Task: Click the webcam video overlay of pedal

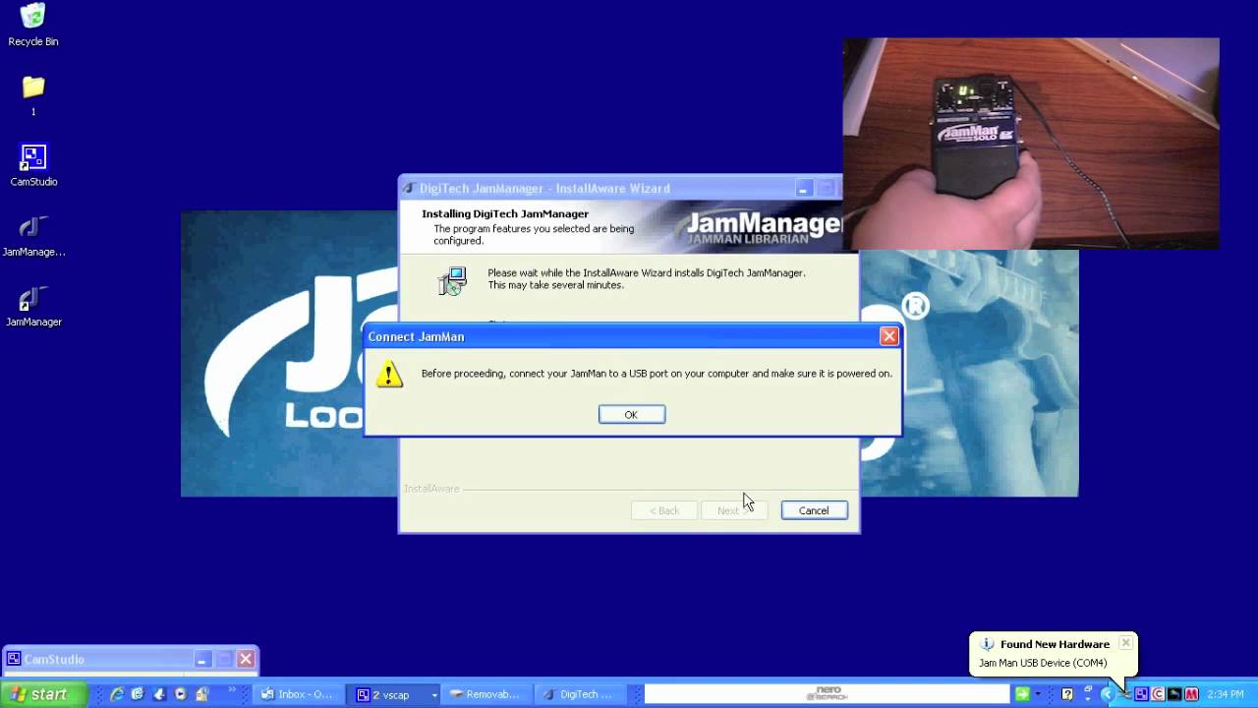Action: [1031, 144]
